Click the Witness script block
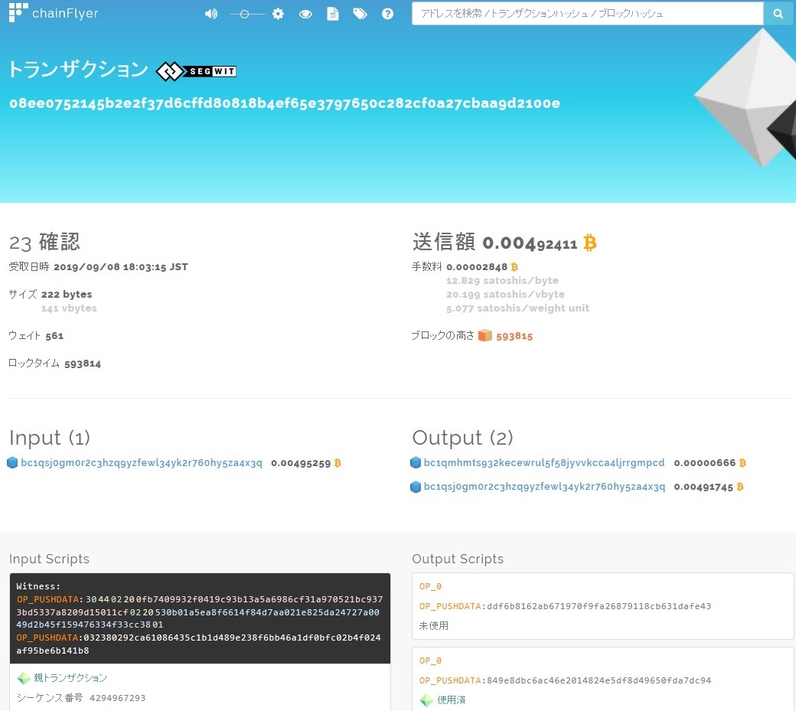 200,618
